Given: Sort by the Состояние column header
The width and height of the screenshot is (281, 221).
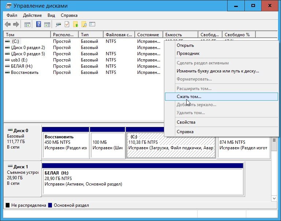Looking at the screenshot, I should (x=149, y=35).
